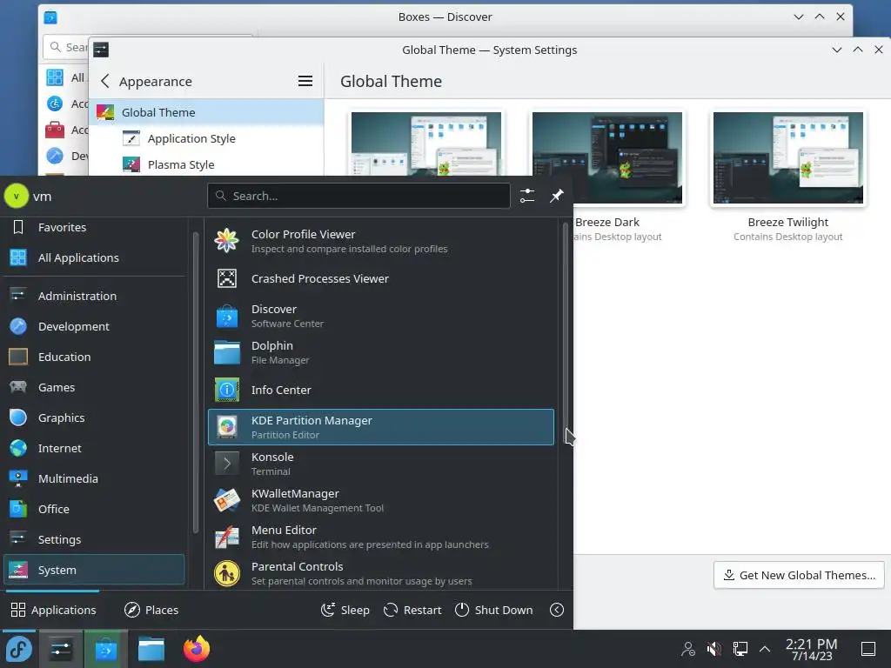Launch KWalletManager
The width and height of the screenshot is (891, 668).
tap(381, 500)
